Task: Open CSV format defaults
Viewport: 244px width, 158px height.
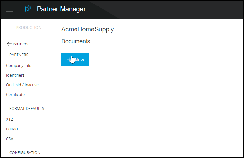Action: pyautogui.click(x=10, y=139)
